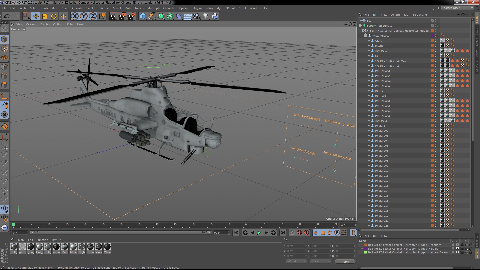
Task: Open the MoGraph menu
Action: (x=153, y=8)
